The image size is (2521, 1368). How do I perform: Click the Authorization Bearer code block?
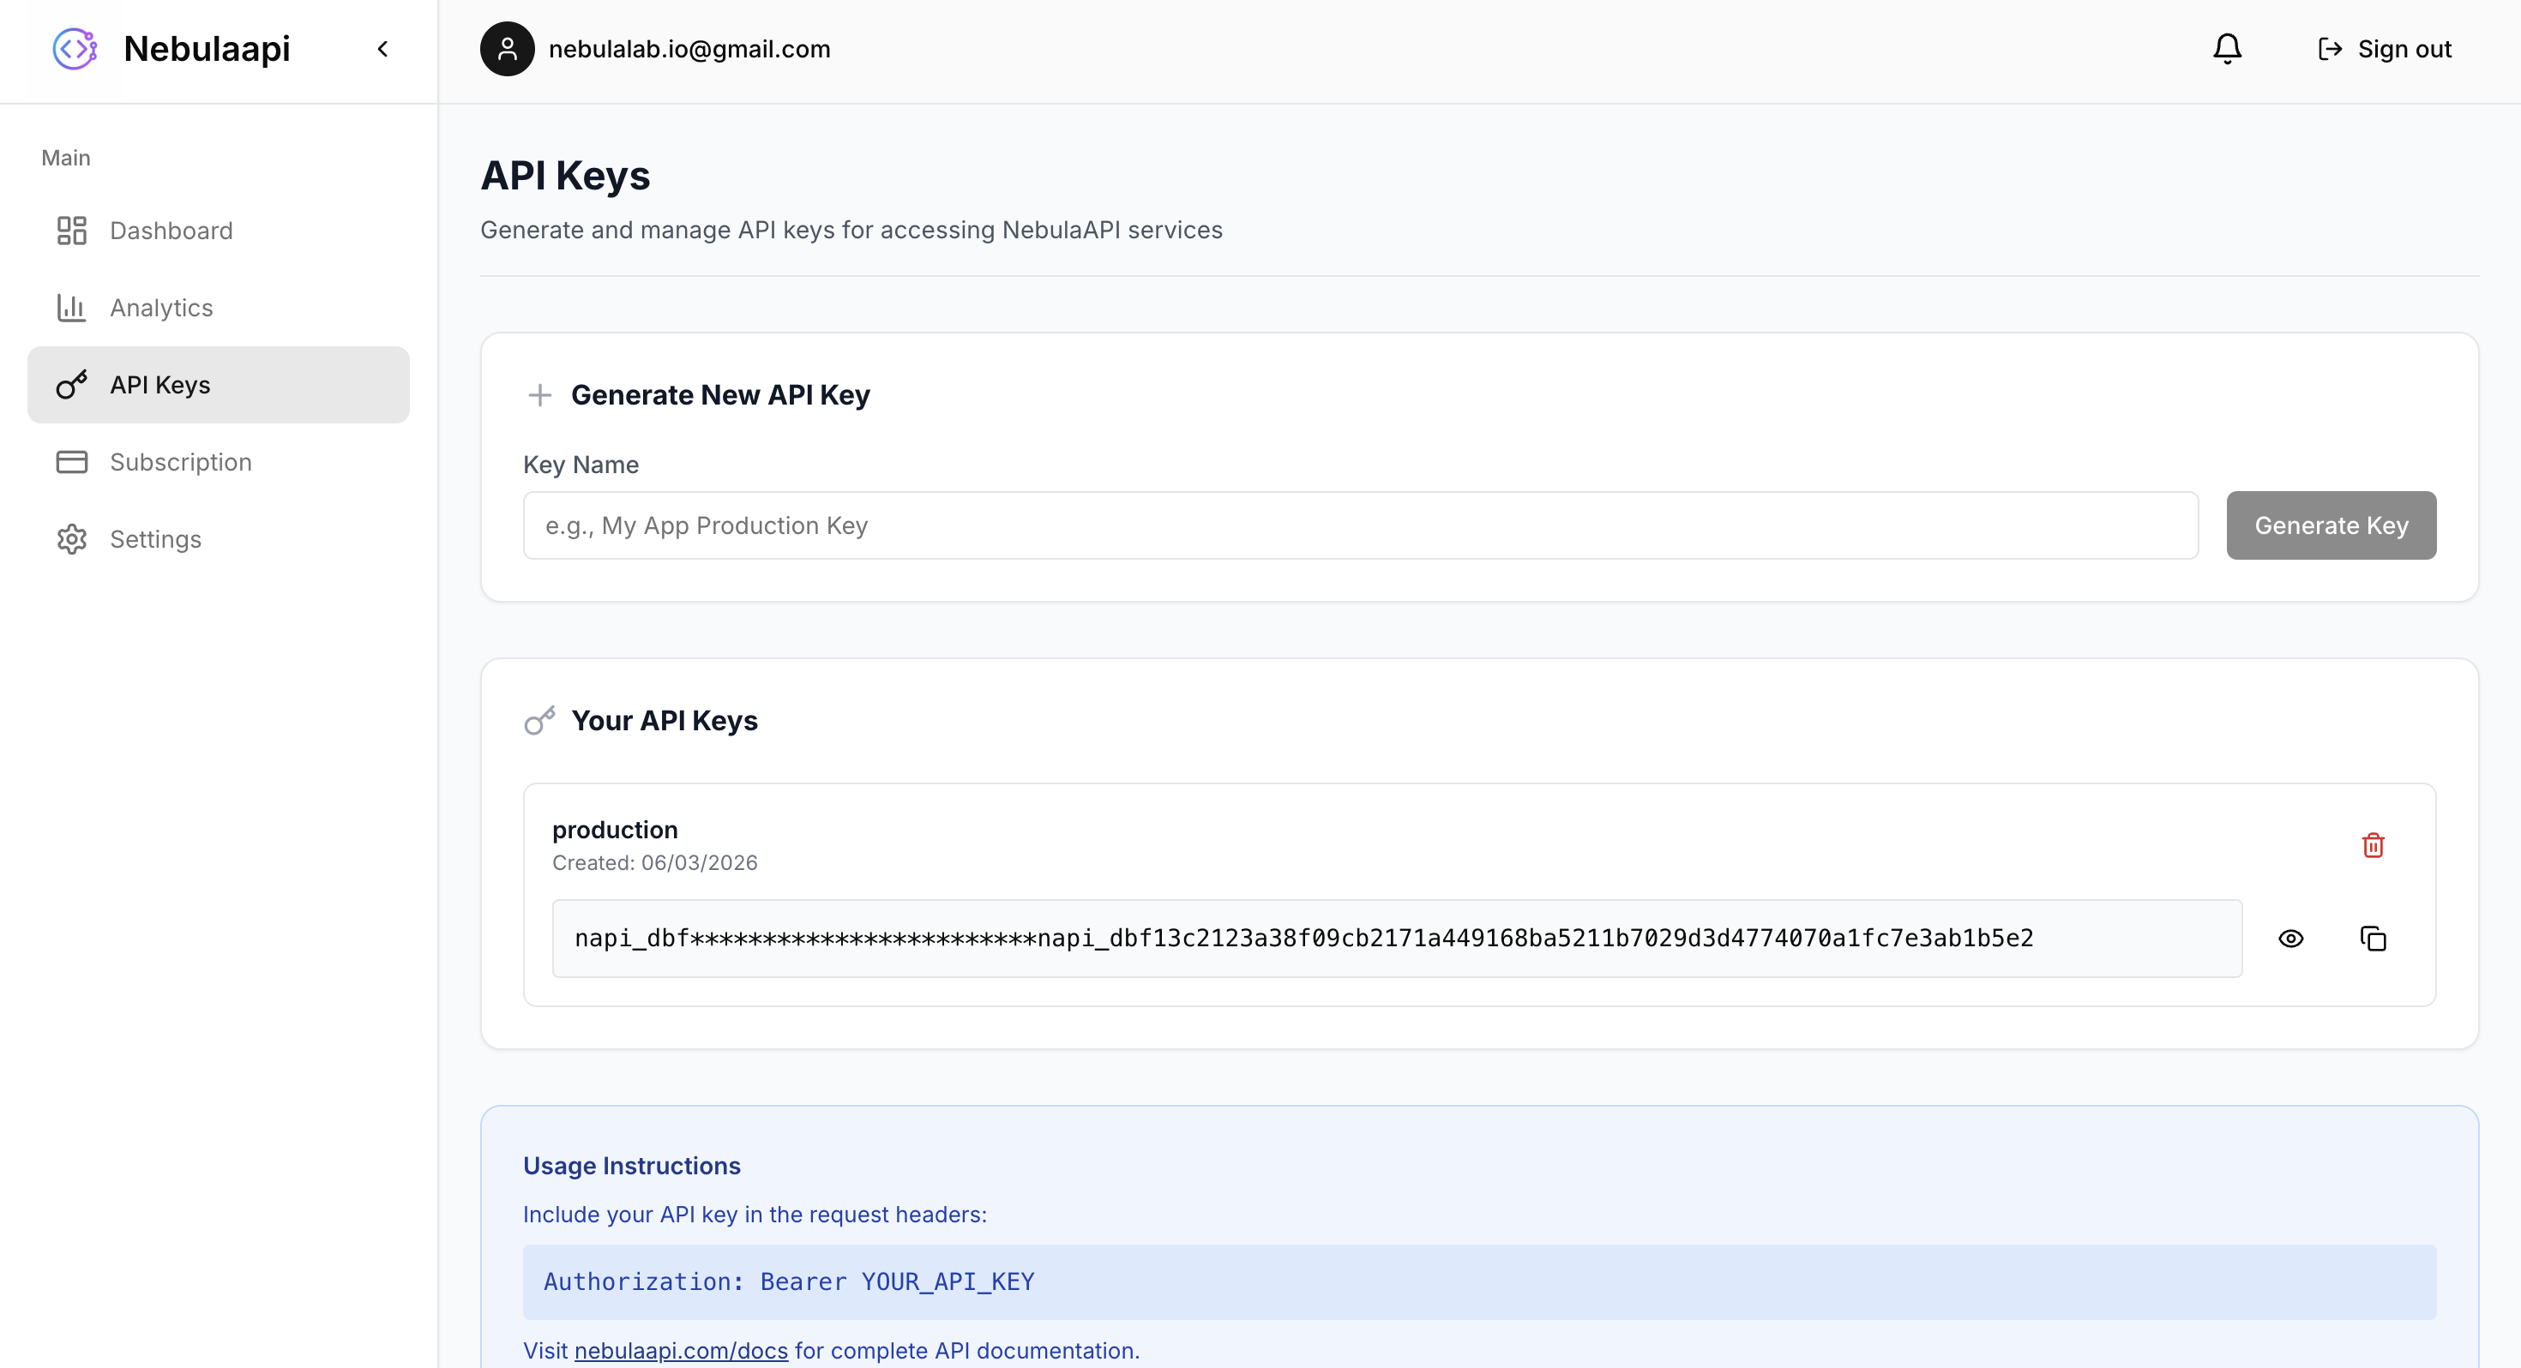(1479, 1282)
